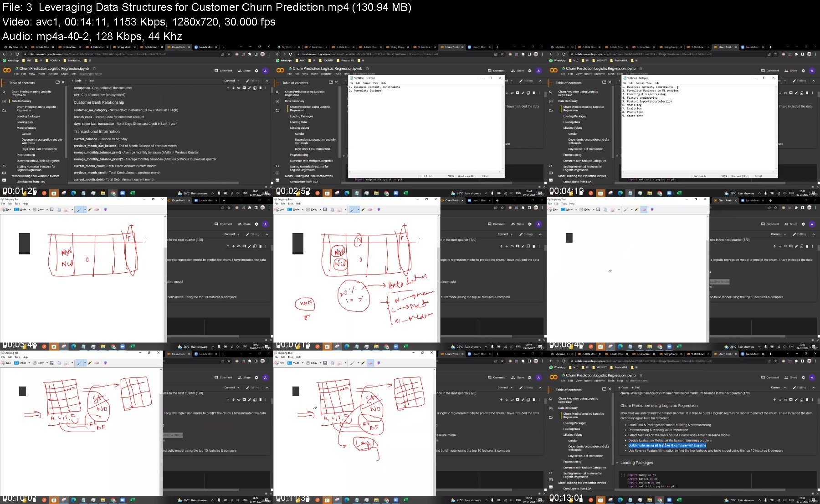Screen dimensions: 820x504
Task: Open Files folder icon in 00:01:25 frame
Action: tap(4, 111)
